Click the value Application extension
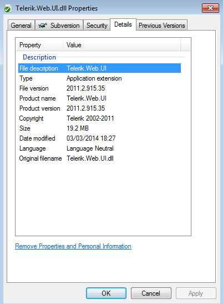Viewport: 223px width, 304px height. point(94,78)
